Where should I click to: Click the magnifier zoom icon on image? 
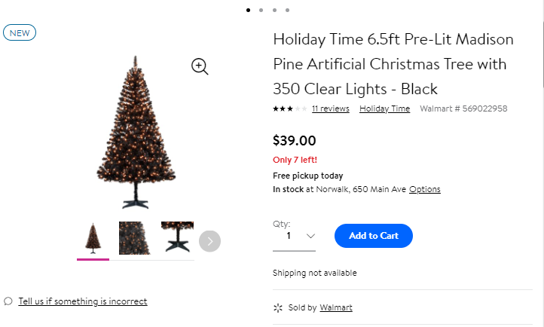click(200, 66)
